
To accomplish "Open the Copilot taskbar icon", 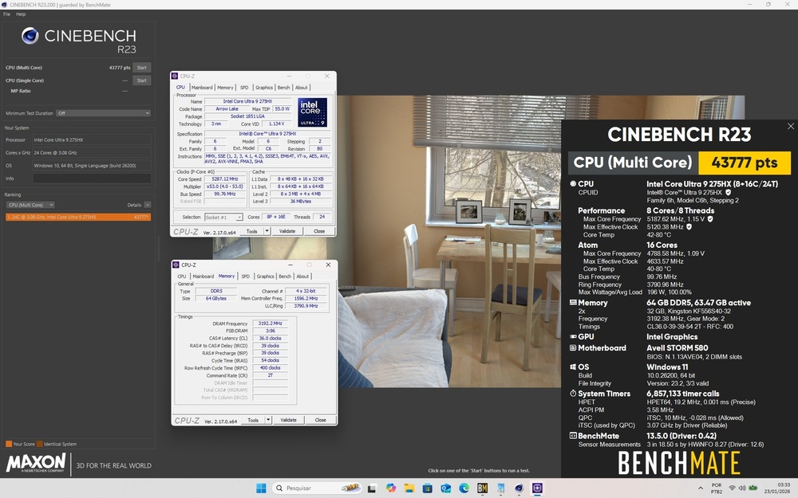I will click(391, 488).
